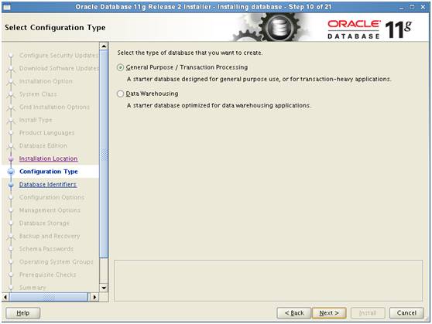Viewport: 432px width, 324px height.
Task: Click the Next > button
Action: pos(329,313)
